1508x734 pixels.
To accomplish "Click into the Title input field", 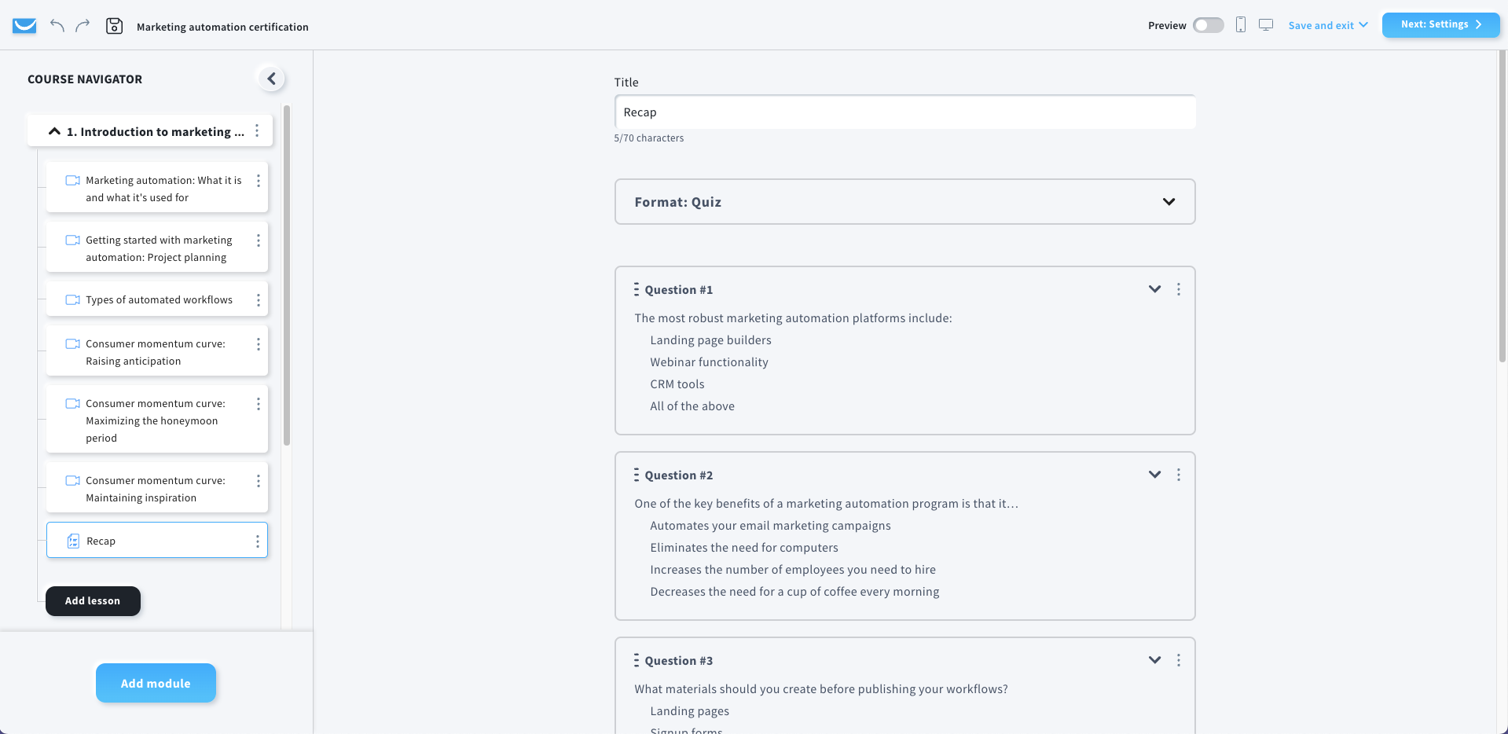I will (904, 112).
